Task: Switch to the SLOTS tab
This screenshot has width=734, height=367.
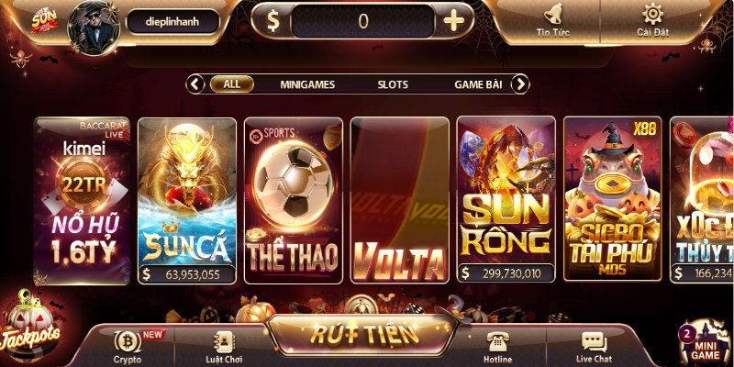Action: click(393, 84)
